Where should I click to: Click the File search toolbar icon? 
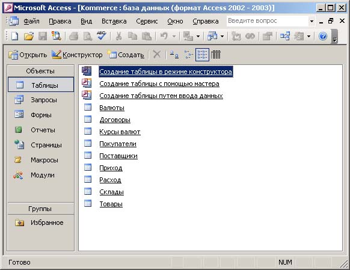click(x=57, y=36)
